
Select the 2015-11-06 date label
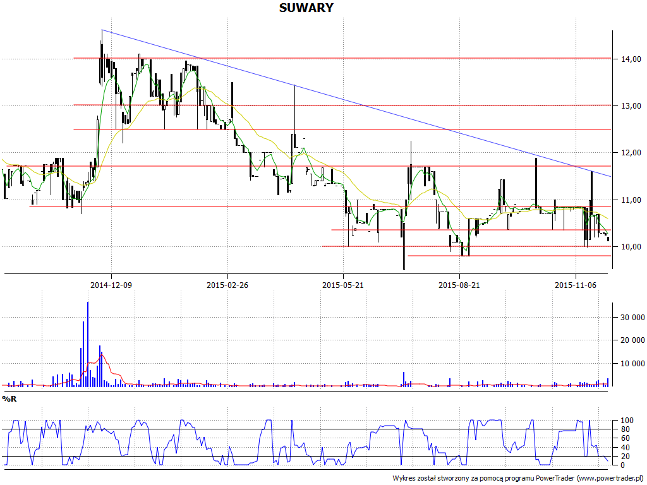tap(576, 285)
